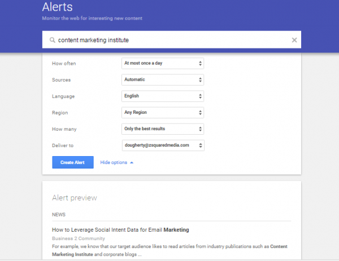Click the Alerts page title
339x261 pixels.
58,7
